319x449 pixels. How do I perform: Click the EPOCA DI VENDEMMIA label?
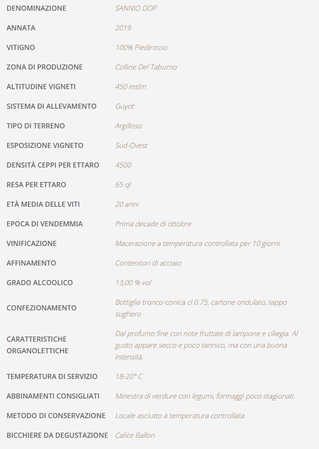44,224
